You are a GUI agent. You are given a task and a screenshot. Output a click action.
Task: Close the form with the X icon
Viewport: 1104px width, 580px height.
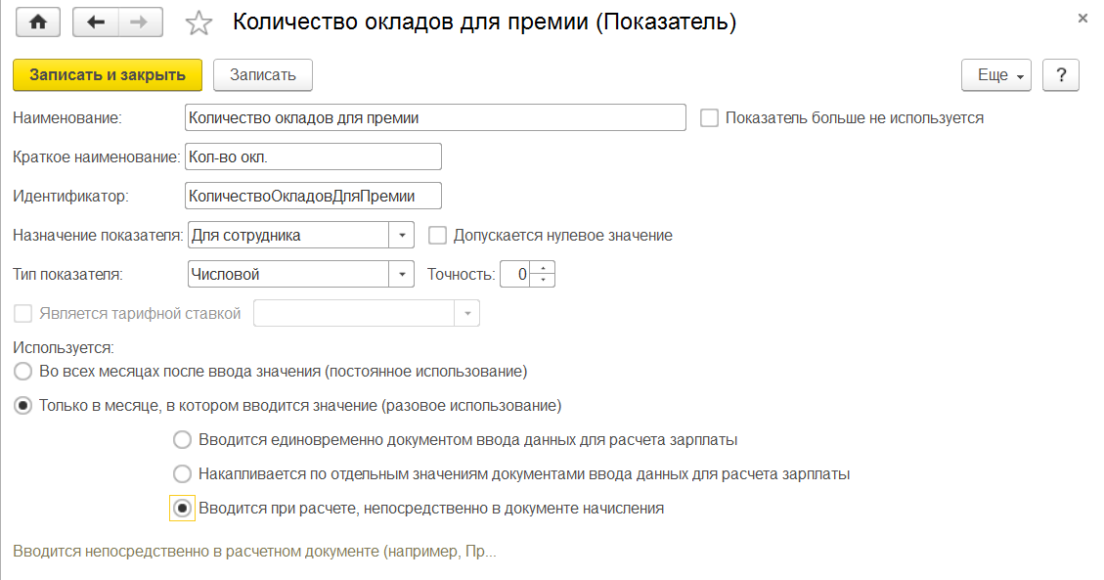point(1082,19)
